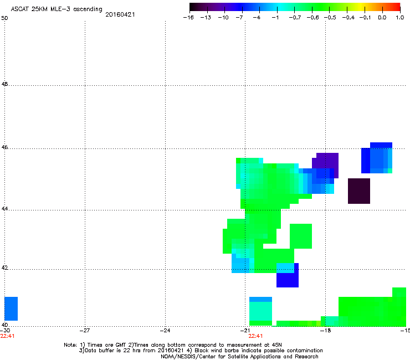Click the longitude label -18
This screenshot has height=360, width=410.
point(326,331)
